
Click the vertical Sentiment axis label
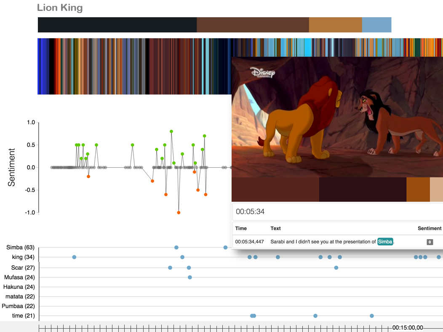[x=11, y=167]
